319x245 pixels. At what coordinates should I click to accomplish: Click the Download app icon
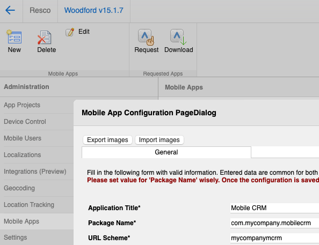pyautogui.click(x=178, y=37)
